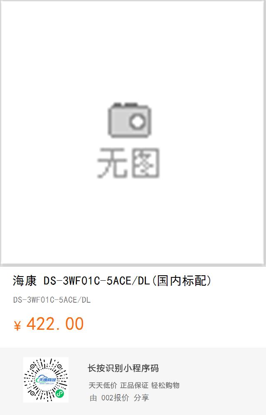Click the 由 character before 002报价

[x=93, y=398]
